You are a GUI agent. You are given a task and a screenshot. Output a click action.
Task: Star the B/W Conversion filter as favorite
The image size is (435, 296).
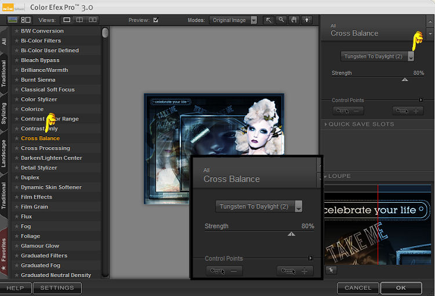pos(16,31)
